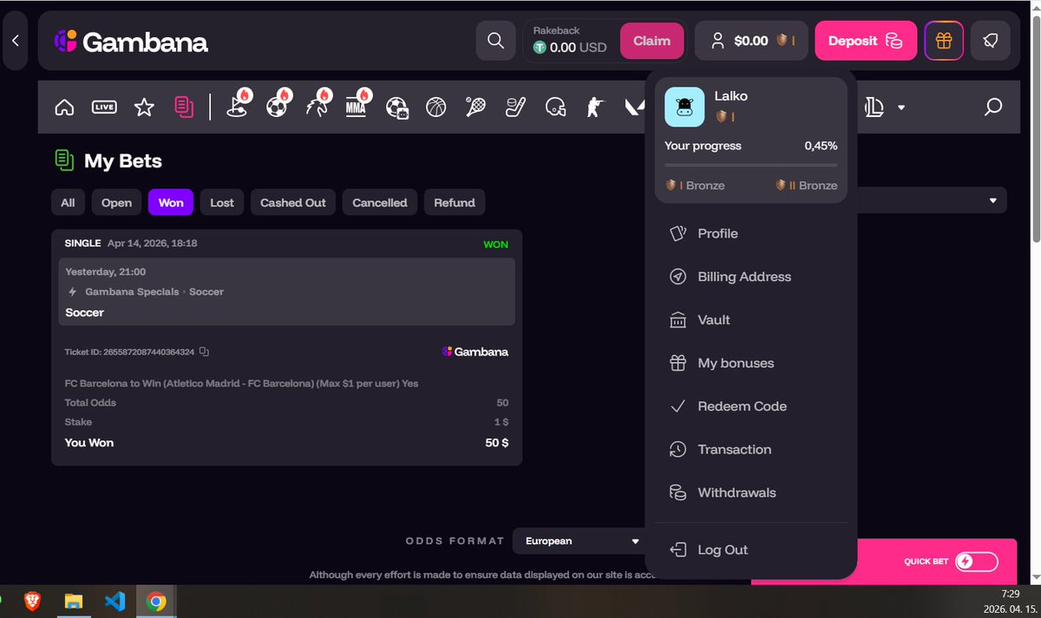
Task: Open the notifications bell
Action: point(990,41)
